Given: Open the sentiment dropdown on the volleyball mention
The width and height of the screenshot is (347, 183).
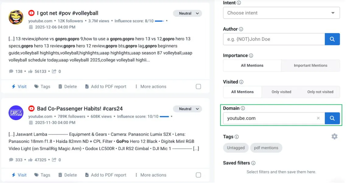Looking at the screenshot, I should click(187, 13).
